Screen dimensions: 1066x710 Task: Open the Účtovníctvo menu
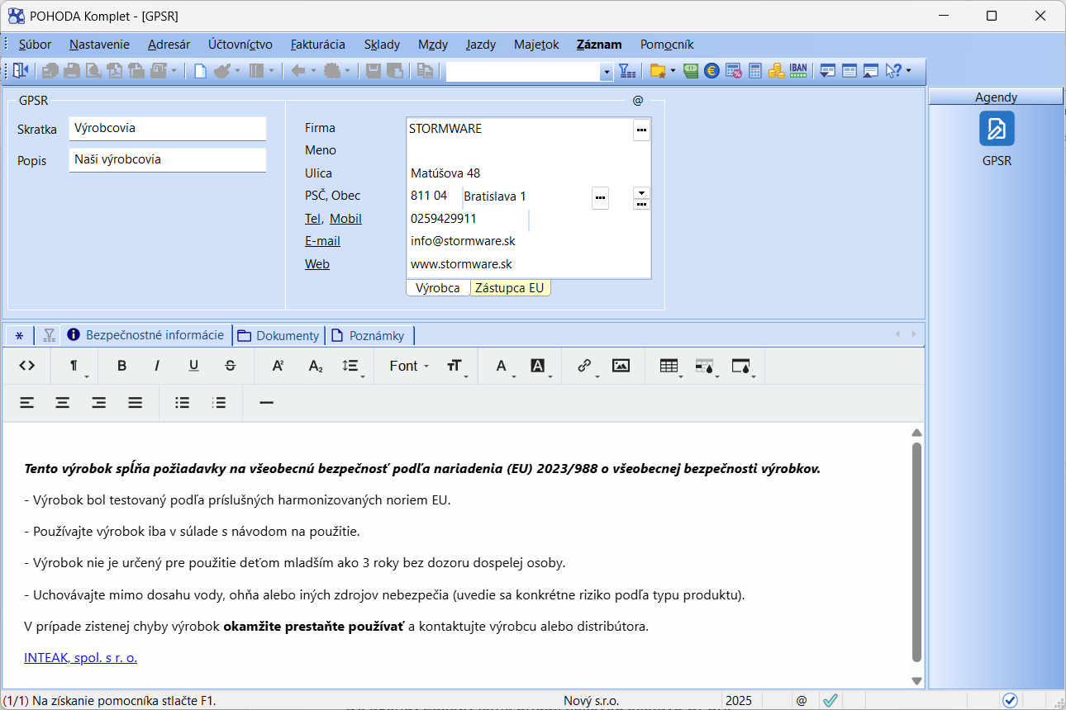click(240, 45)
